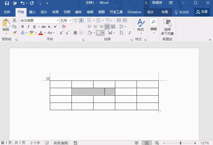
Task: Click the Share button
Action: (x=202, y=12)
